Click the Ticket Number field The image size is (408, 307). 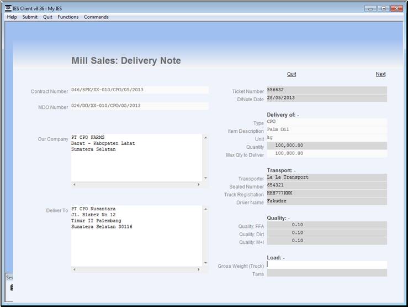(327, 90)
